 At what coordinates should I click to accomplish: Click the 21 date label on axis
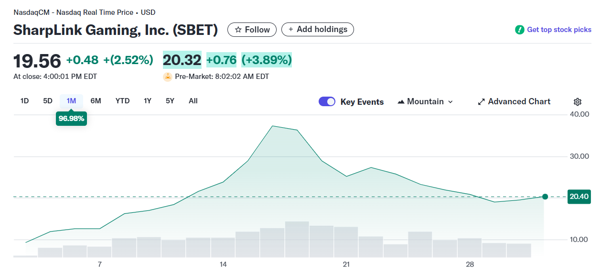coord(346,265)
